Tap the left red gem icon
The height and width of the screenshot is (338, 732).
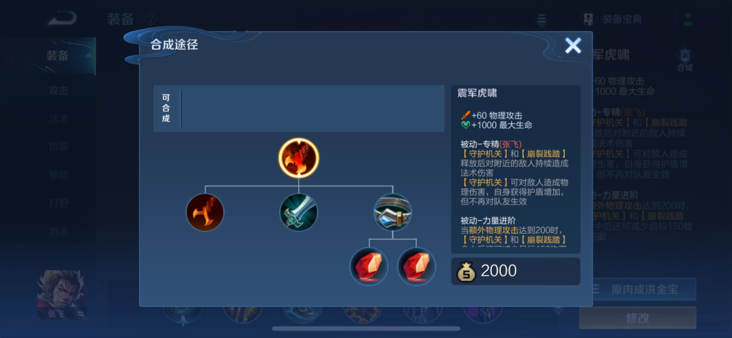point(369,267)
